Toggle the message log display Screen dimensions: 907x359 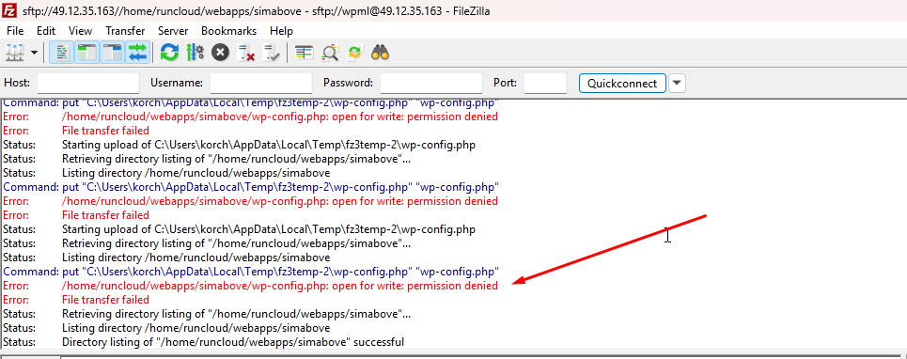point(62,54)
